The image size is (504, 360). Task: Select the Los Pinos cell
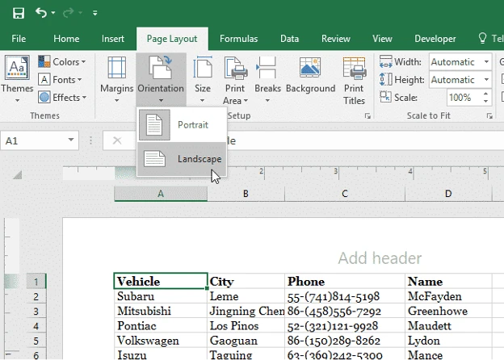[x=246, y=325]
